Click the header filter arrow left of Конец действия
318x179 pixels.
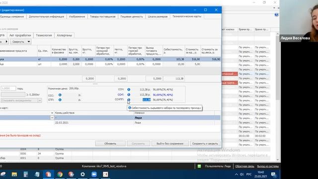pyautogui.click(x=52, y=113)
